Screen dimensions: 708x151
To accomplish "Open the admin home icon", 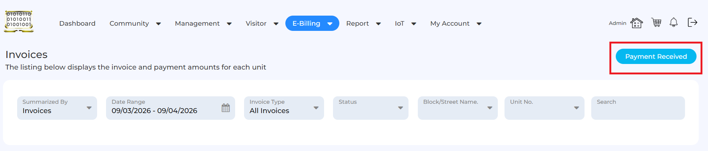I will click(636, 23).
